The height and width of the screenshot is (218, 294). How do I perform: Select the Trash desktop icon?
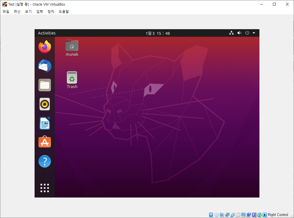point(72,77)
